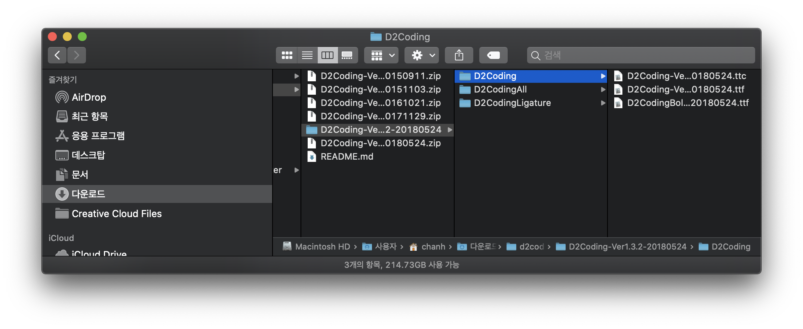Expand the D2CodingAll folder arrow
This screenshot has height=329, width=803.
603,90
